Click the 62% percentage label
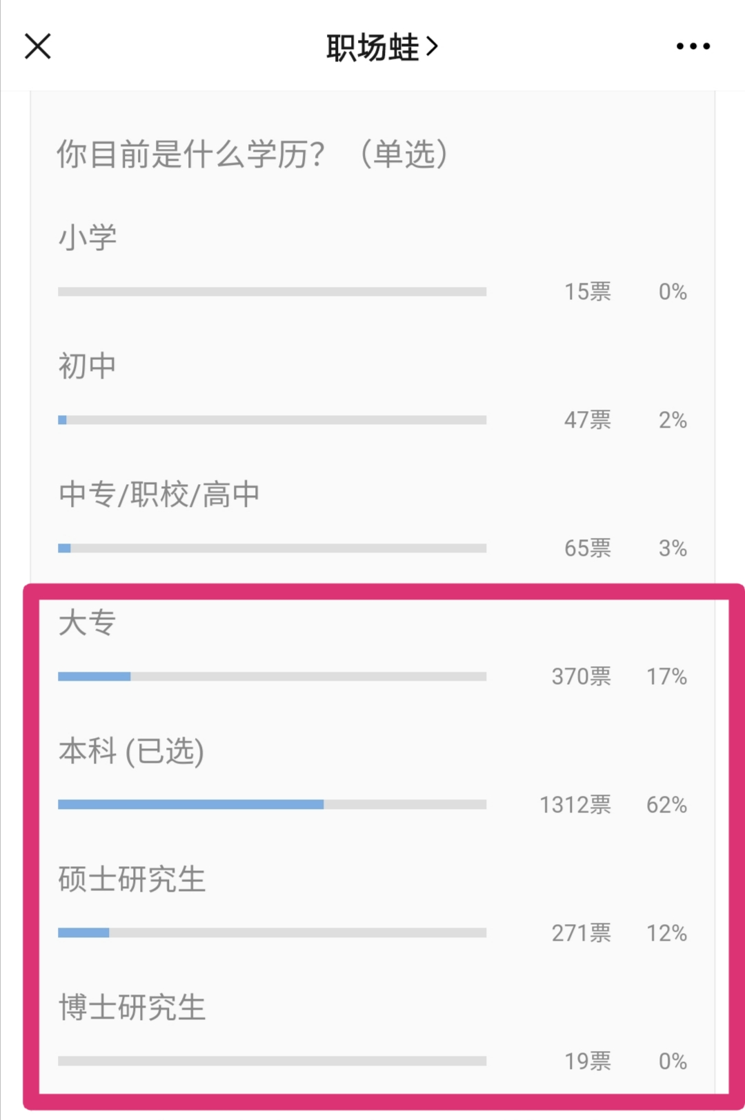The height and width of the screenshot is (1120, 745). [x=666, y=805]
